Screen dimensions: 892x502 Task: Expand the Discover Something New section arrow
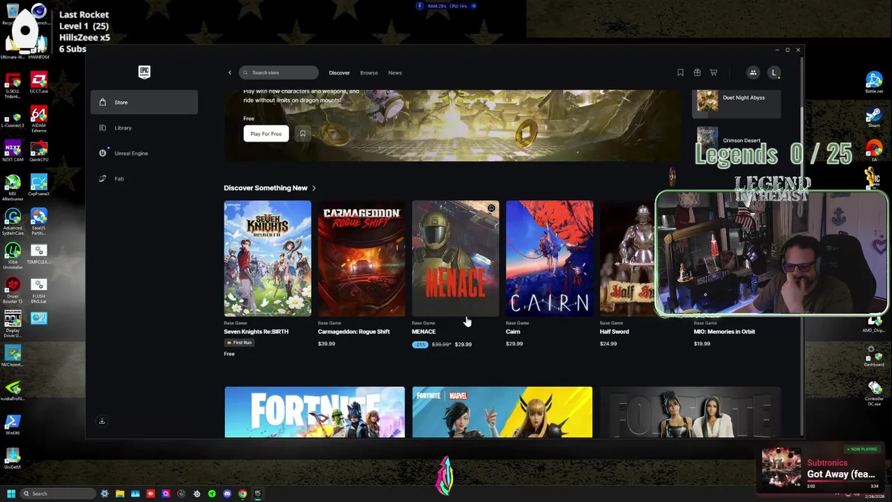(x=314, y=188)
